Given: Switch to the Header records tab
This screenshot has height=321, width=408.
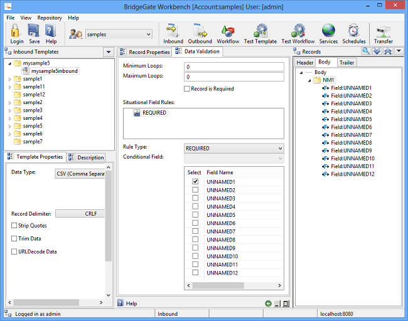Looking at the screenshot, I should (304, 63).
